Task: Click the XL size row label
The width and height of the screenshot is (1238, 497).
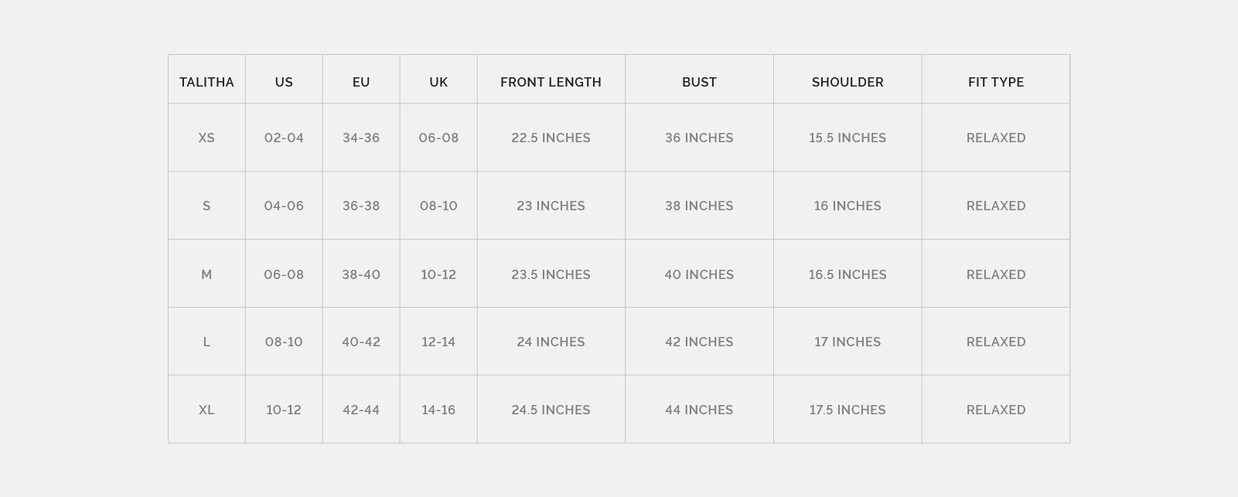Action: tap(206, 410)
